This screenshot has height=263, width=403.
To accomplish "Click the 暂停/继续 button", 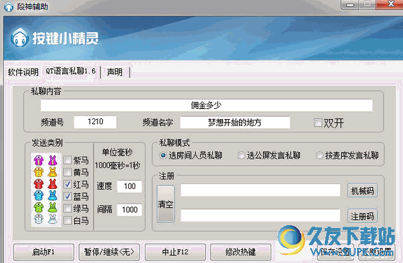I will tap(109, 252).
